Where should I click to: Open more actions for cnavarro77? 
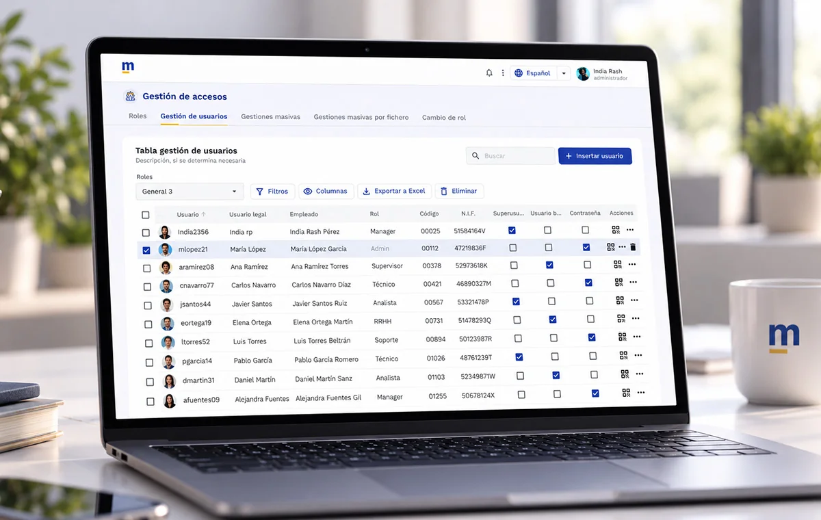pos(633,282)
